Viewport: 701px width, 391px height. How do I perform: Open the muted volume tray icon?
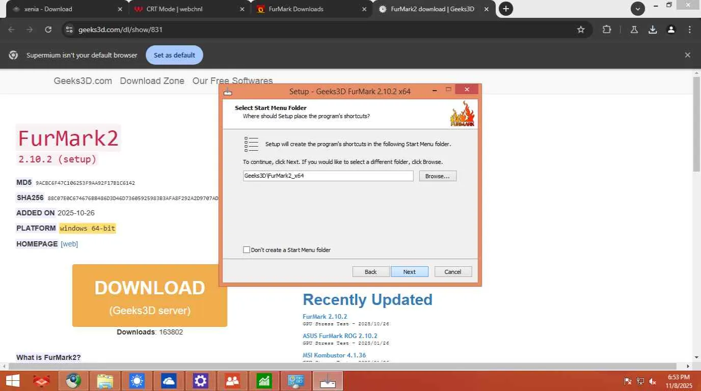(653, 381)
